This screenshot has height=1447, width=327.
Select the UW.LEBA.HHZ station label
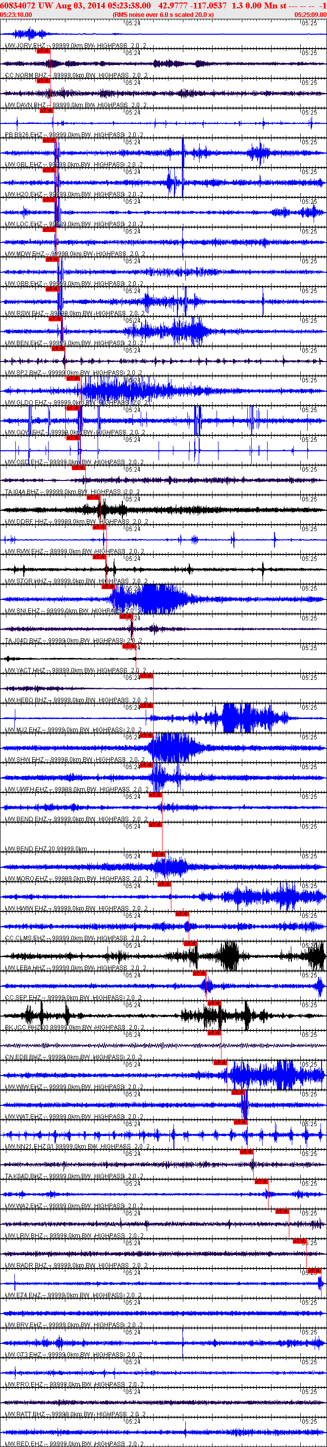25,968
